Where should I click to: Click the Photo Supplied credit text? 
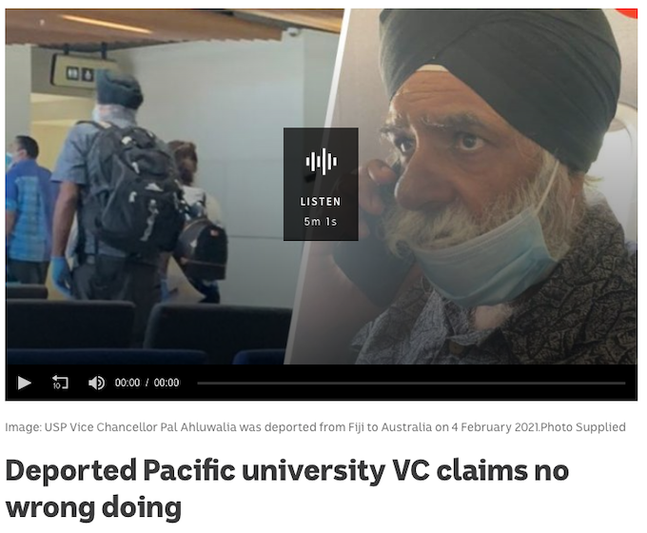pyautogui.click(x=582, y=427)
